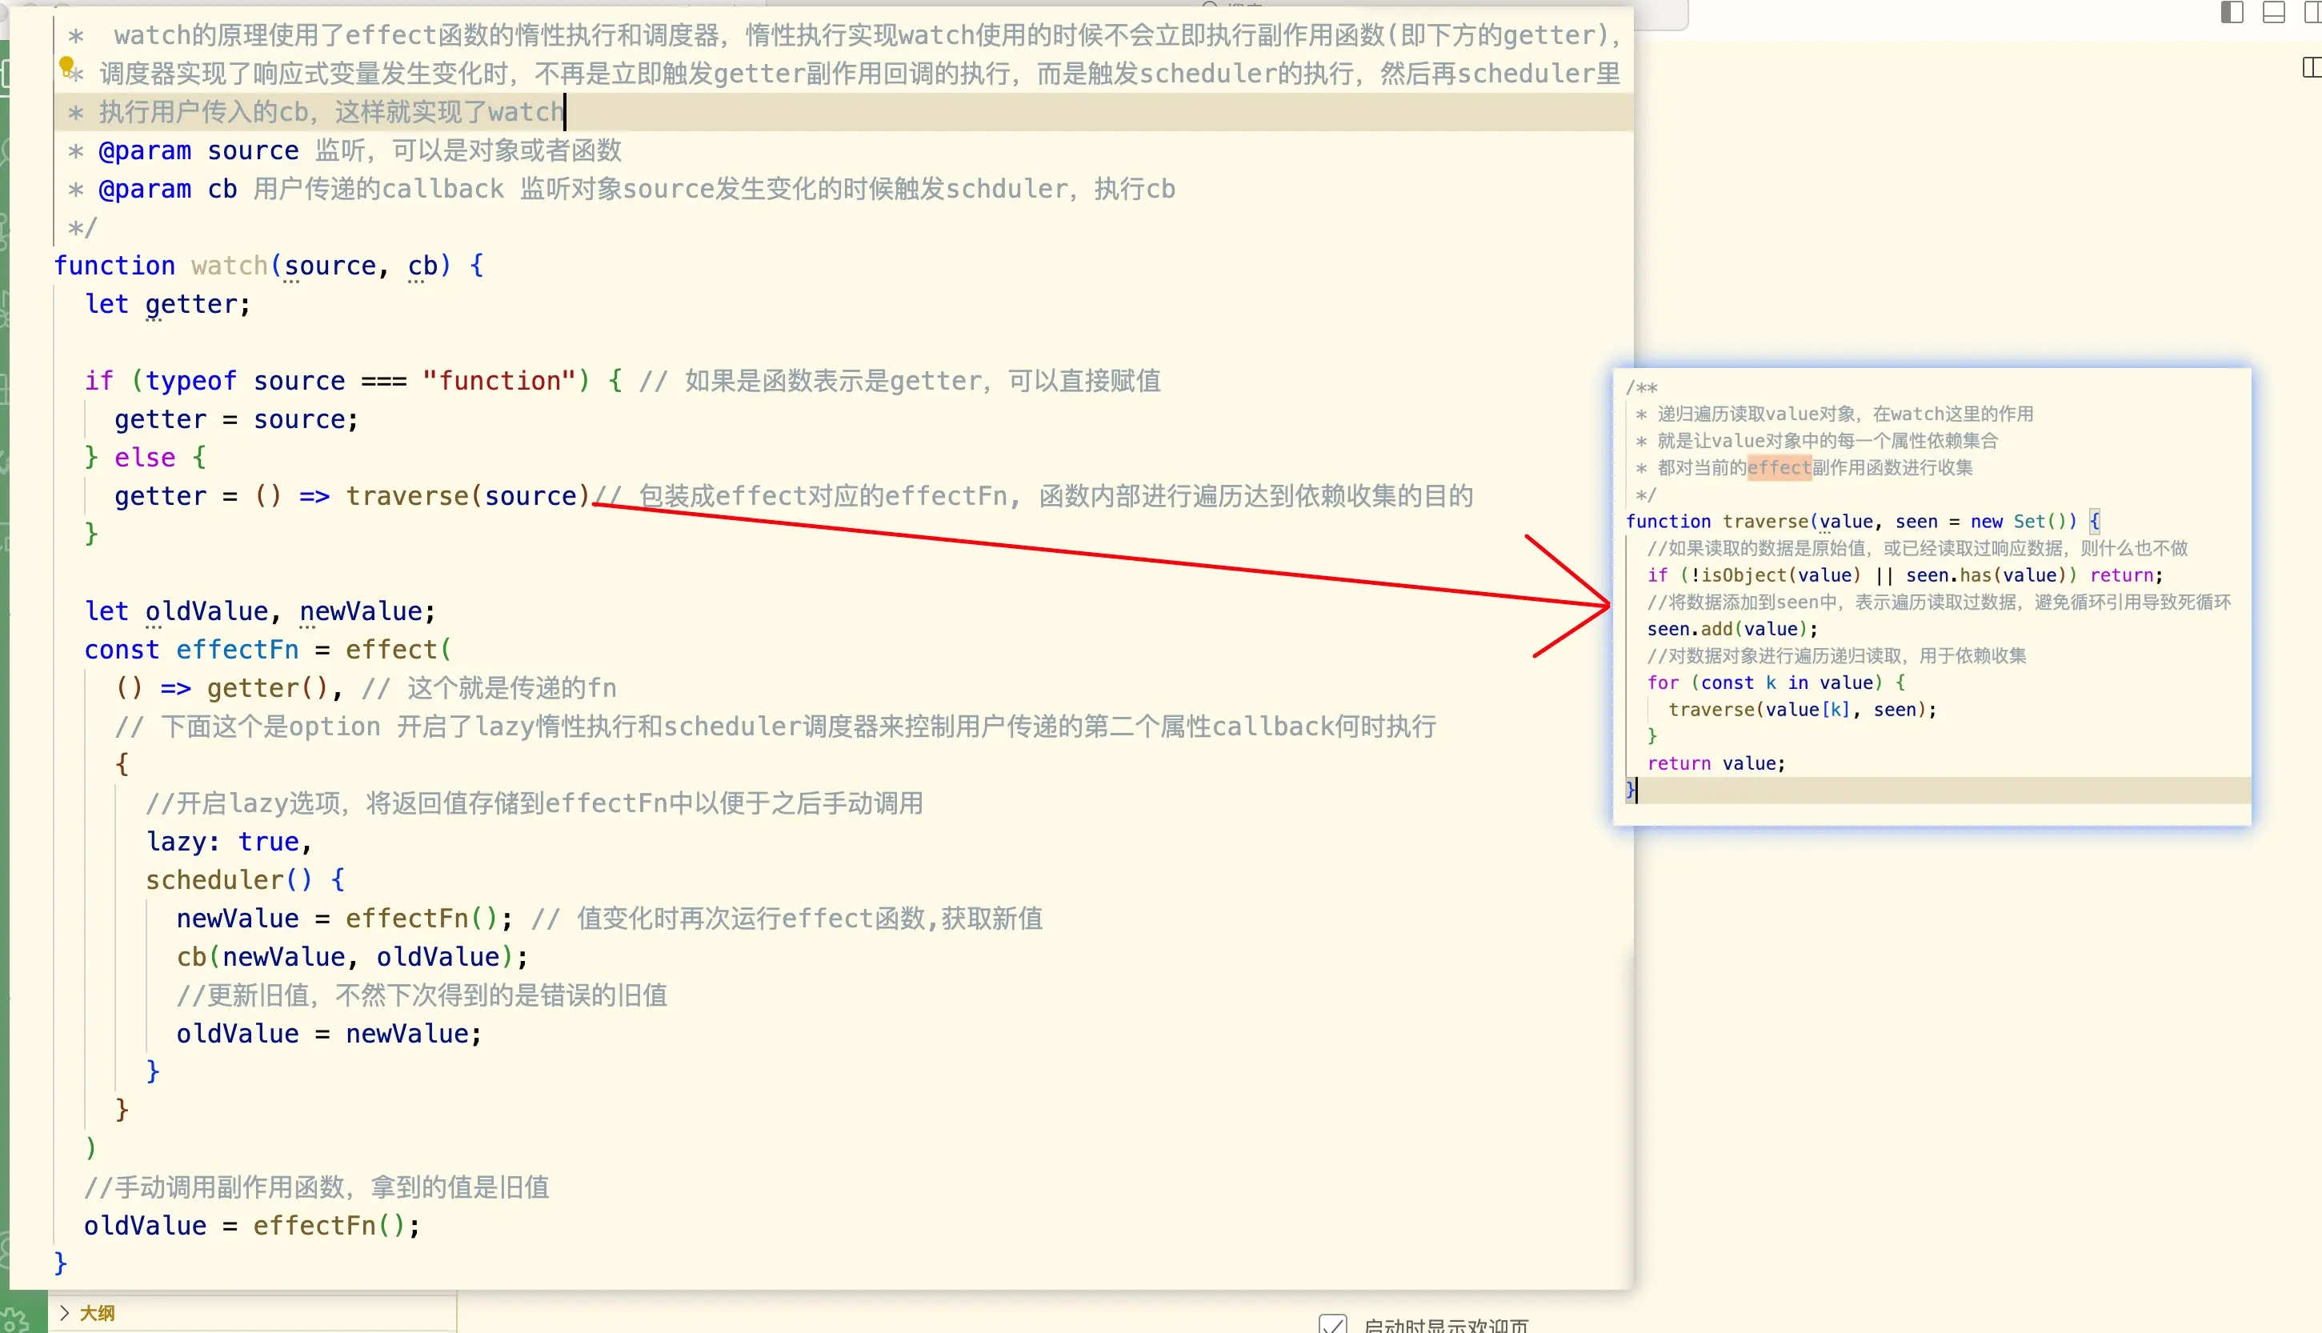Click the 'lazy: true,' option line
The width and height of the screenshot is (2322, 1333).
point(229,843)
